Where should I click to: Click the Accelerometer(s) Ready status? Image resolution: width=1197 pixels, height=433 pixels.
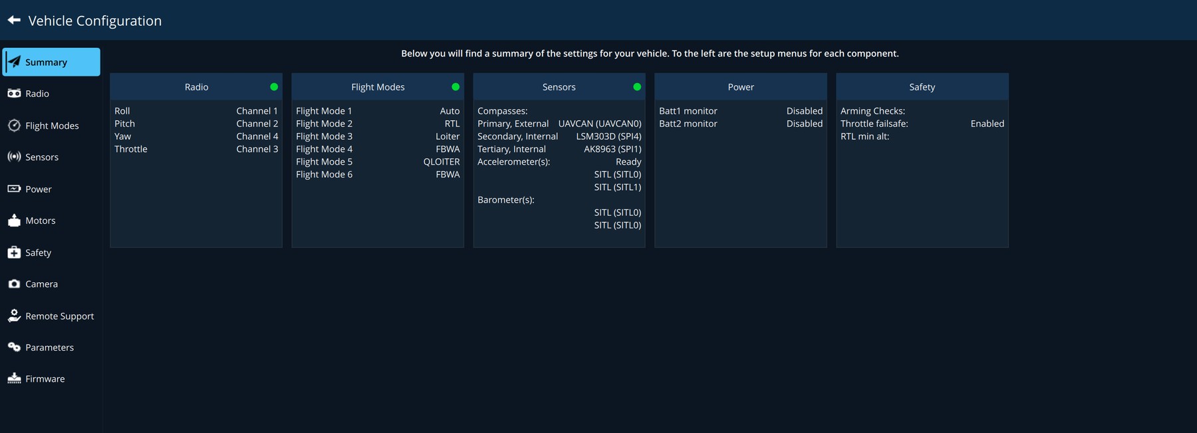pos(628,161)
